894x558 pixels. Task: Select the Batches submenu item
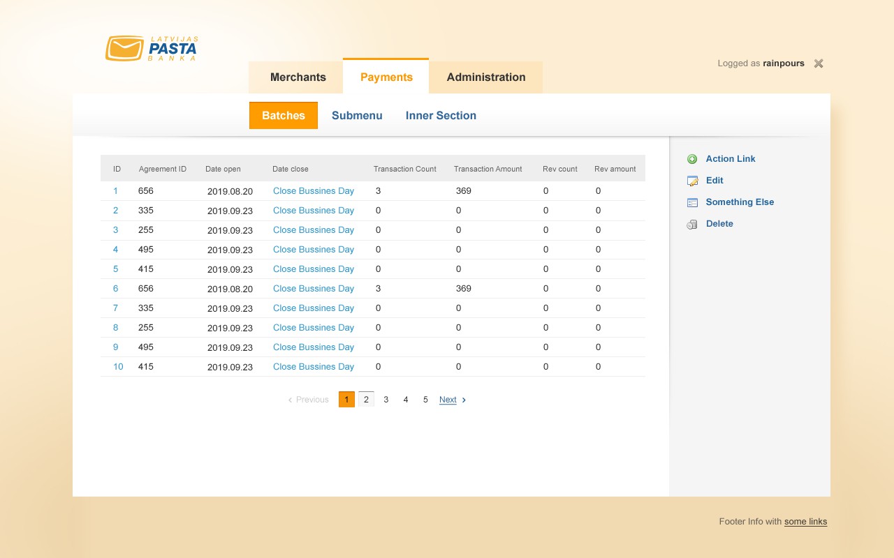(284, 116)
